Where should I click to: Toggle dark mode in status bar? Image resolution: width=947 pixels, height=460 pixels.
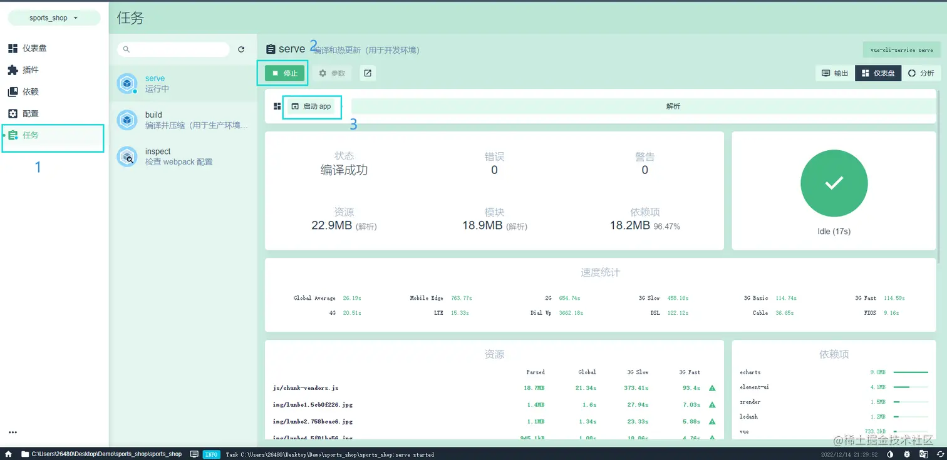[891, 454]
